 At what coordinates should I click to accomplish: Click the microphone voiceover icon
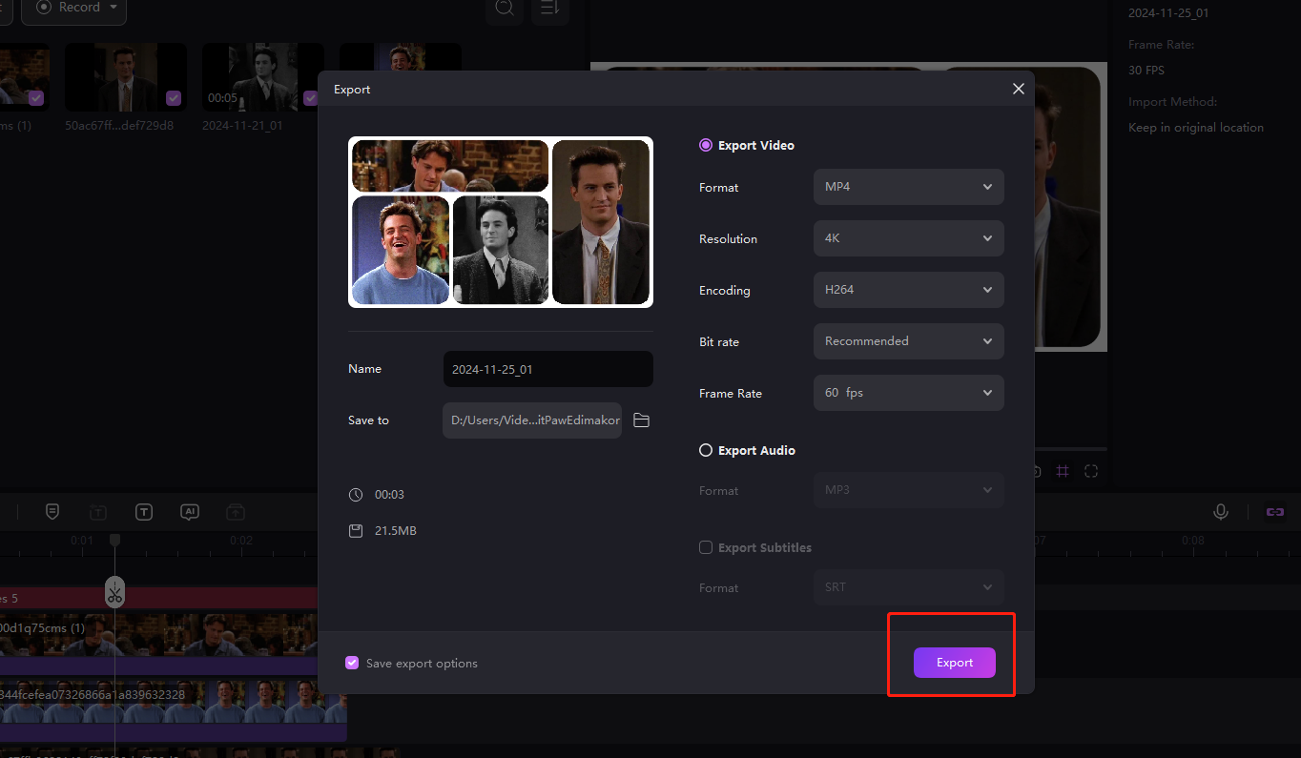coord(1220,512)
